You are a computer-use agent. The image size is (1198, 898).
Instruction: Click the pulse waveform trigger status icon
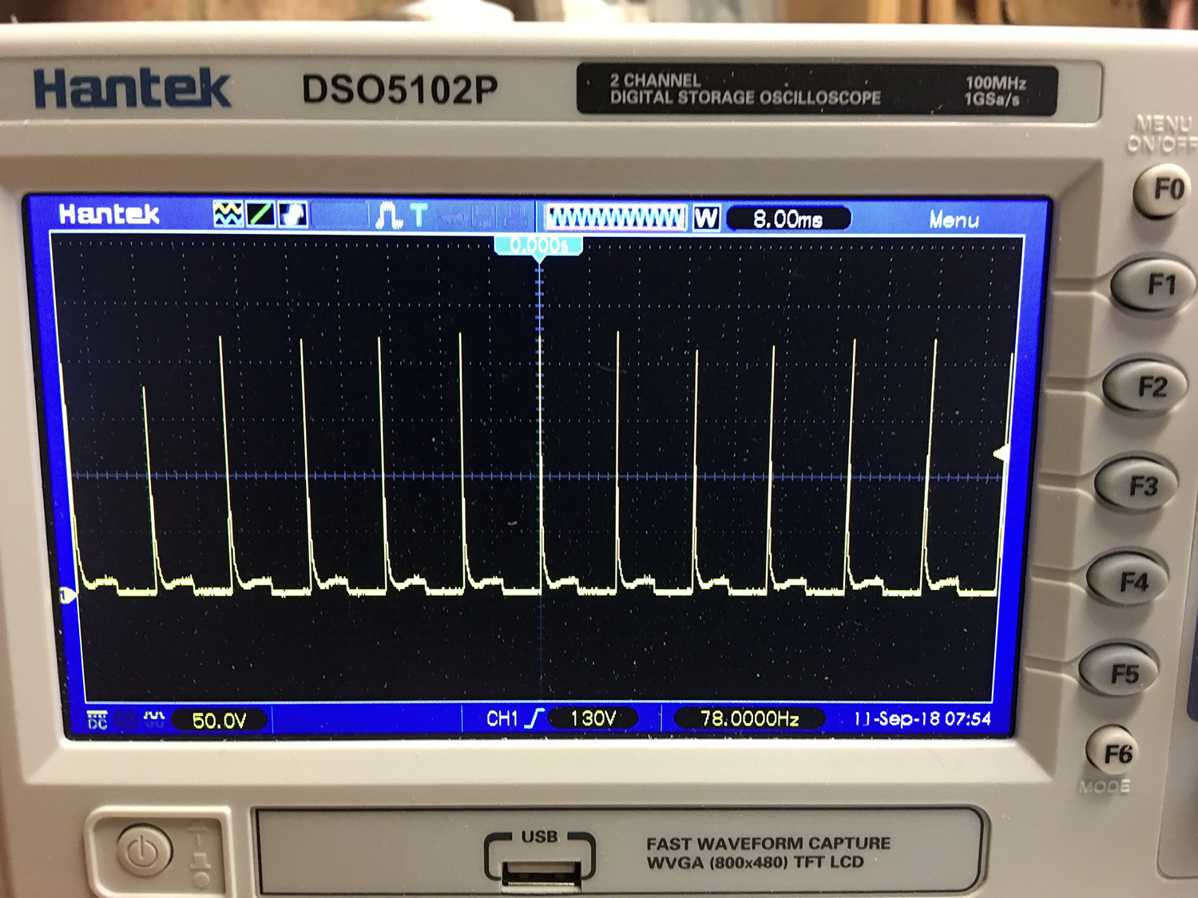389,215
